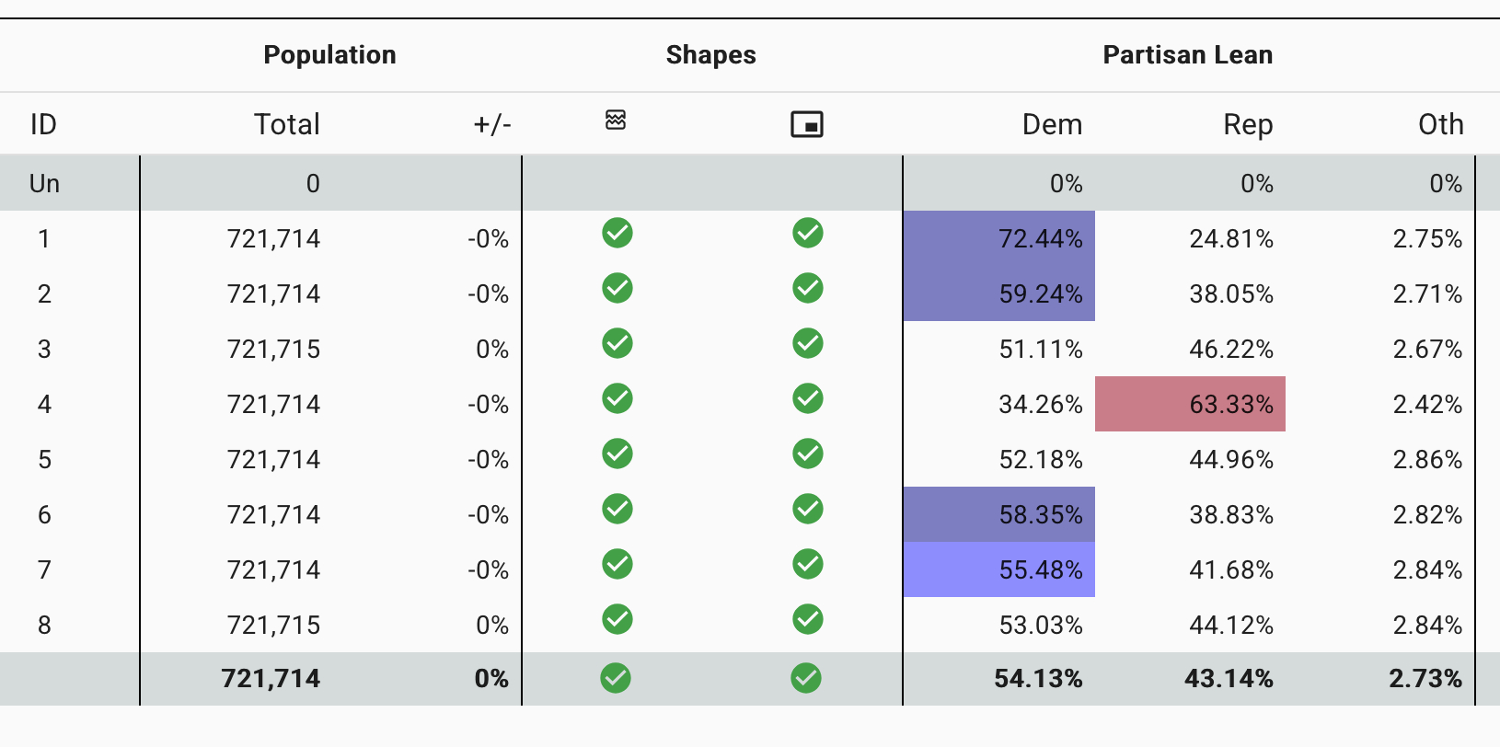The image size is (1500, 747).
Task: Click district 4 compactness green checkmark
Action: point(808,399)
